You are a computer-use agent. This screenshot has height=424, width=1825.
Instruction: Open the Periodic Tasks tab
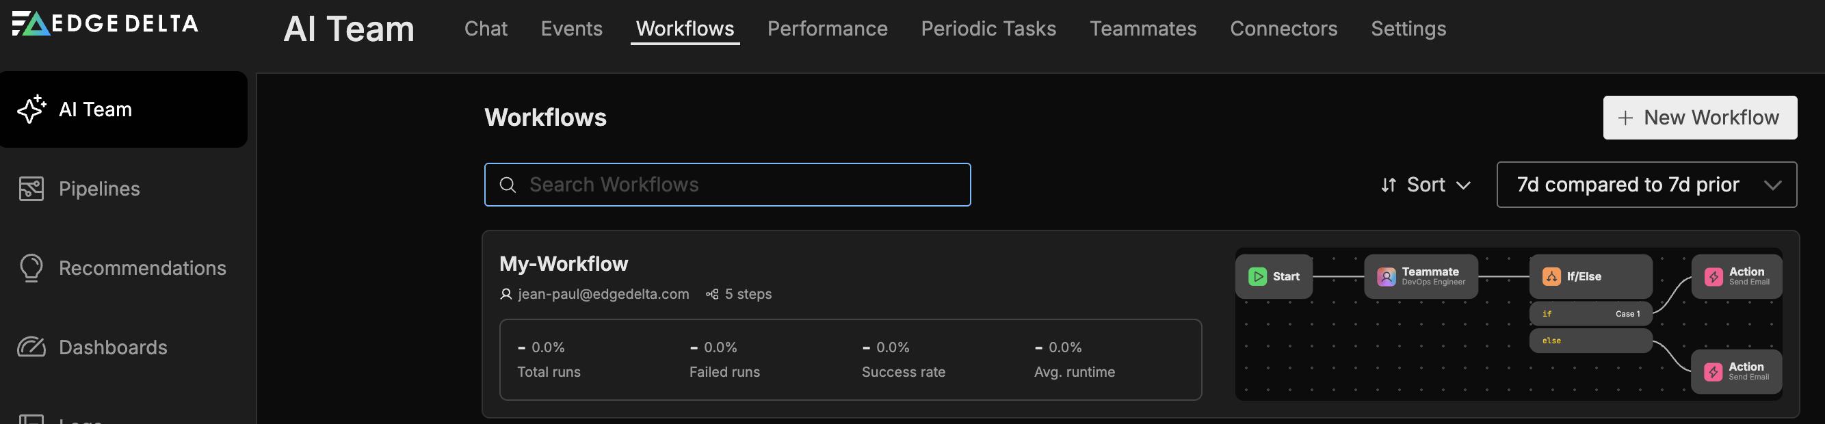[x=988, y=28]
